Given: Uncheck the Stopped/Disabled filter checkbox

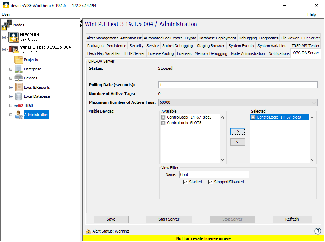Looking at the screenshot, I should click(x=211, y=182).
